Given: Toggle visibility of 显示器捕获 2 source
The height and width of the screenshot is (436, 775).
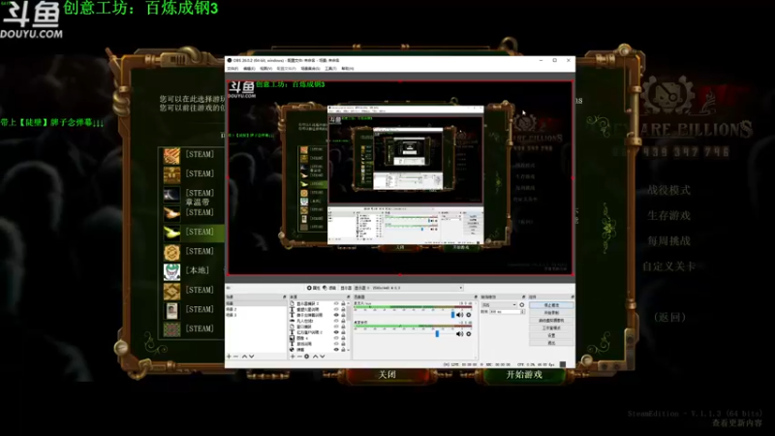Looking at the screenshot, I should pyautogui.click(x=336, y=303).
